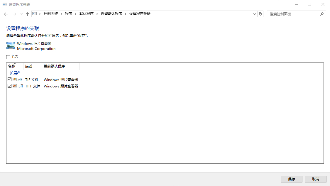Click the 保存 button
330x186 pixels.
[292, 179]
